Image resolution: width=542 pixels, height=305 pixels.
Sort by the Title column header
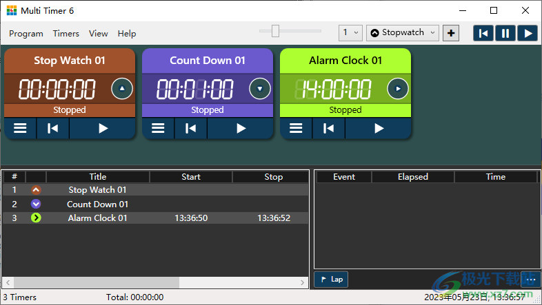click(x=98, y=177)
